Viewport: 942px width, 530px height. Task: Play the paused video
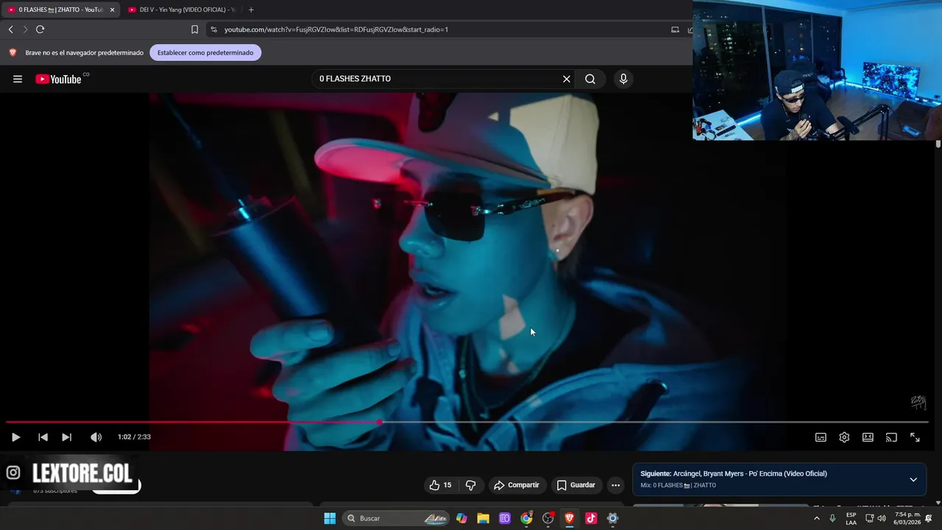point(15,437)
